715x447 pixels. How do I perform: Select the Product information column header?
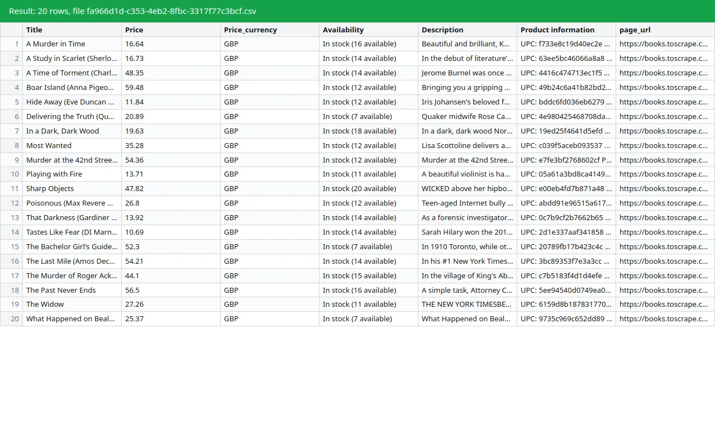pyautogui.click(x=566, y=30)
